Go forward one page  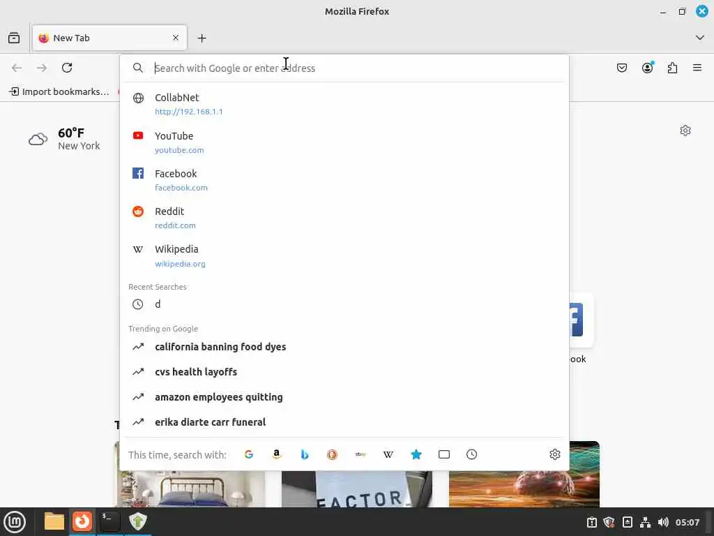42,68
